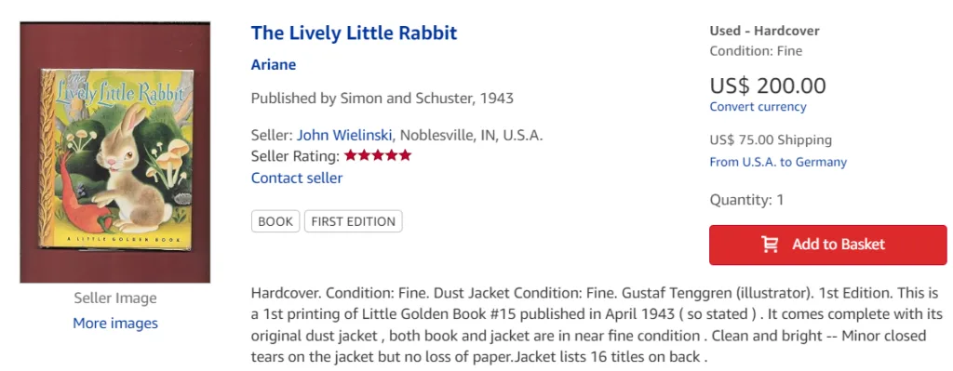Open the More images link
Viewport: 953px width, 371px height.
point(114,323)
